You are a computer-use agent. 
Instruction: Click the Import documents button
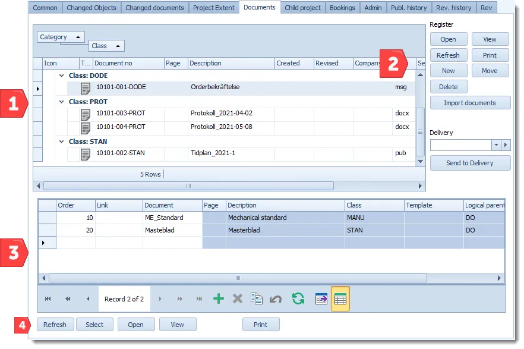(x=470, y=103)
